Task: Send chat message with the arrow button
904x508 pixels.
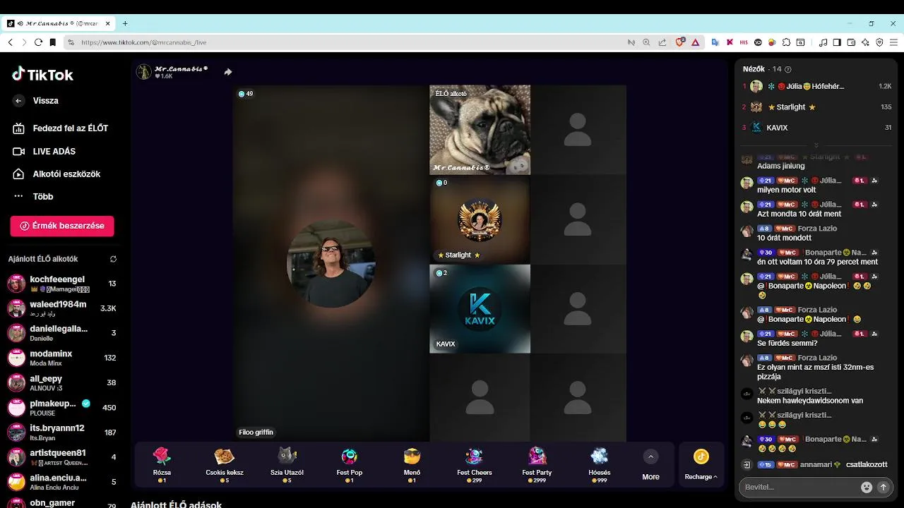Action: pos(883,487)
